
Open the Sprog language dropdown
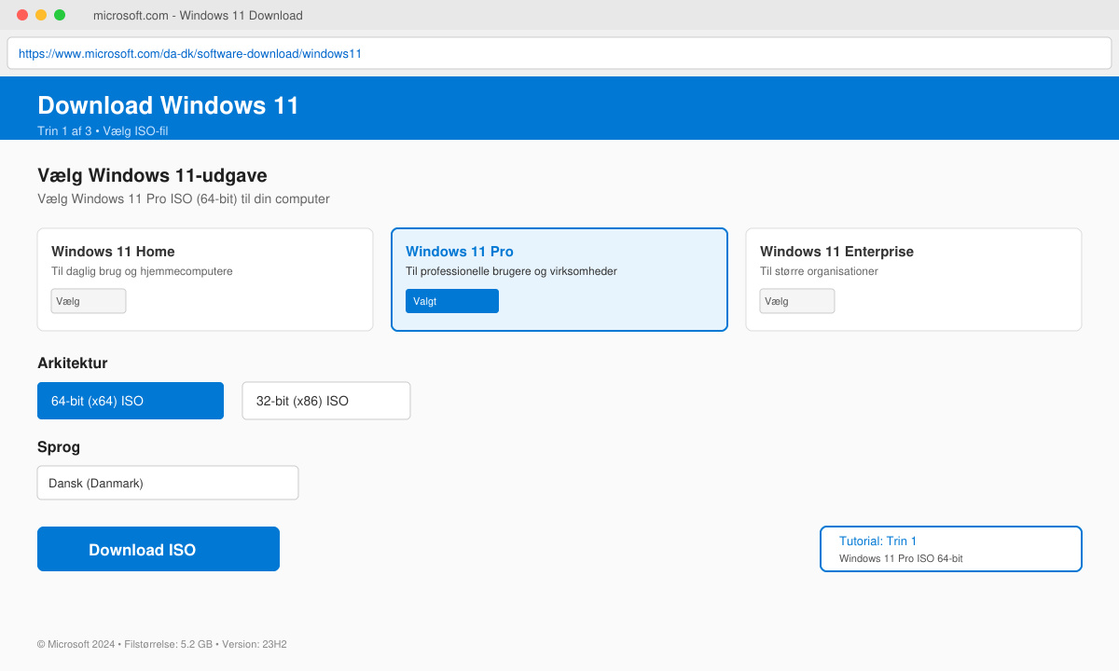click(x=168, y=483)
